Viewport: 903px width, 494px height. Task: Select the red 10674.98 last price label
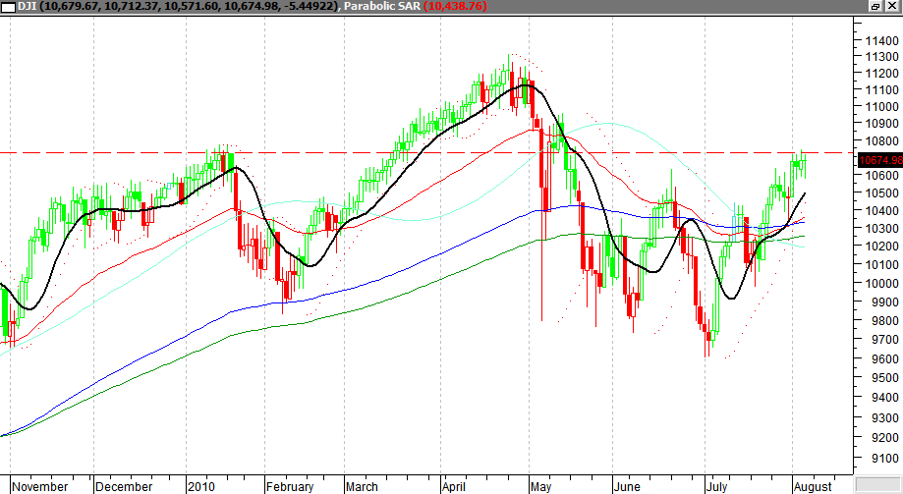(880, 160)
